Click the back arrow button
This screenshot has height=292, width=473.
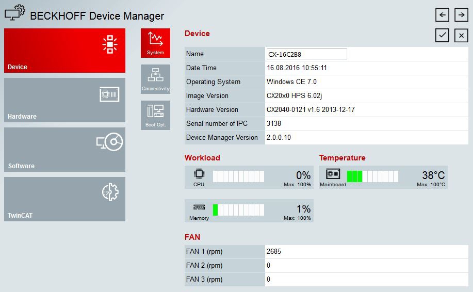coord(442,15)
